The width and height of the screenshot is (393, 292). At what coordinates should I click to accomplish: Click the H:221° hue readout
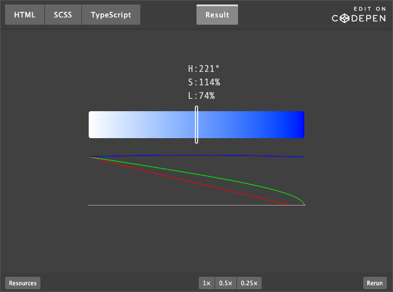204,69
